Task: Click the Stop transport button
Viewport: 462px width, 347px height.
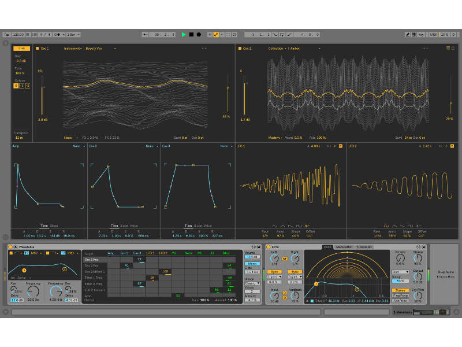Action: [x=191, y=35]
